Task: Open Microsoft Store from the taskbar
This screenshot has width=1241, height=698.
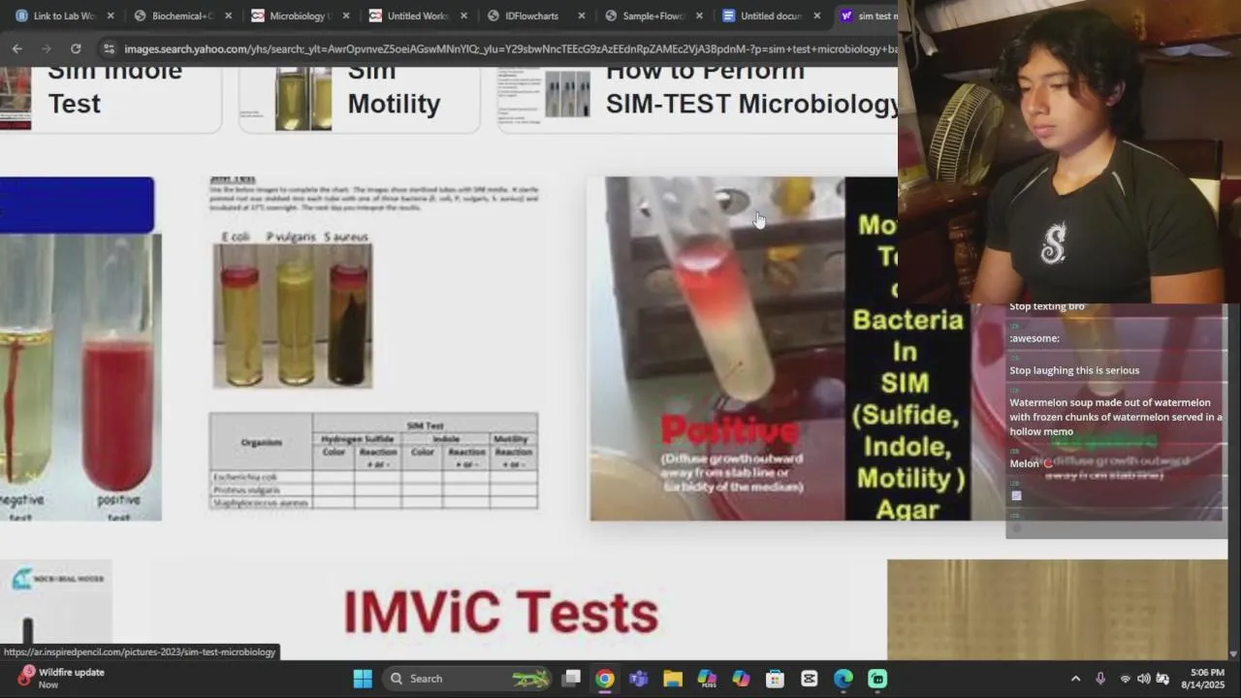Action: (x=775, y=679)
